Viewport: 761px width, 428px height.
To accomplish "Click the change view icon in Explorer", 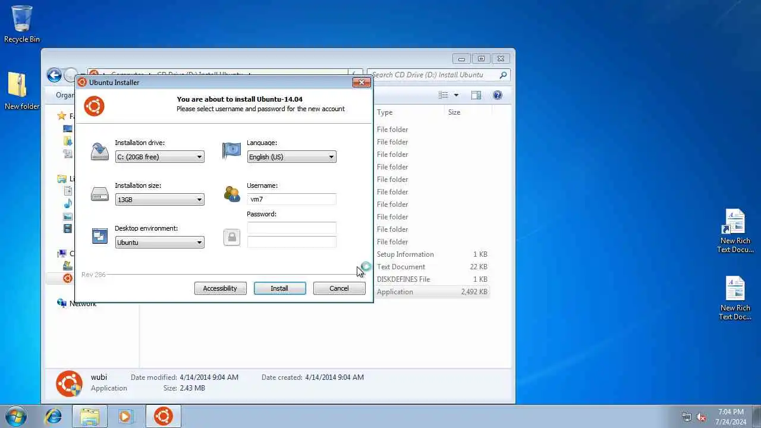I will click(x=444, y=95).
